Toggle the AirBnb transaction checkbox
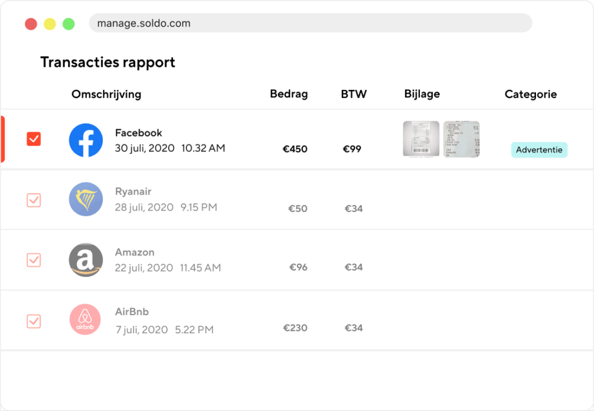Screen dimensions: 594x411 [34, 321]
